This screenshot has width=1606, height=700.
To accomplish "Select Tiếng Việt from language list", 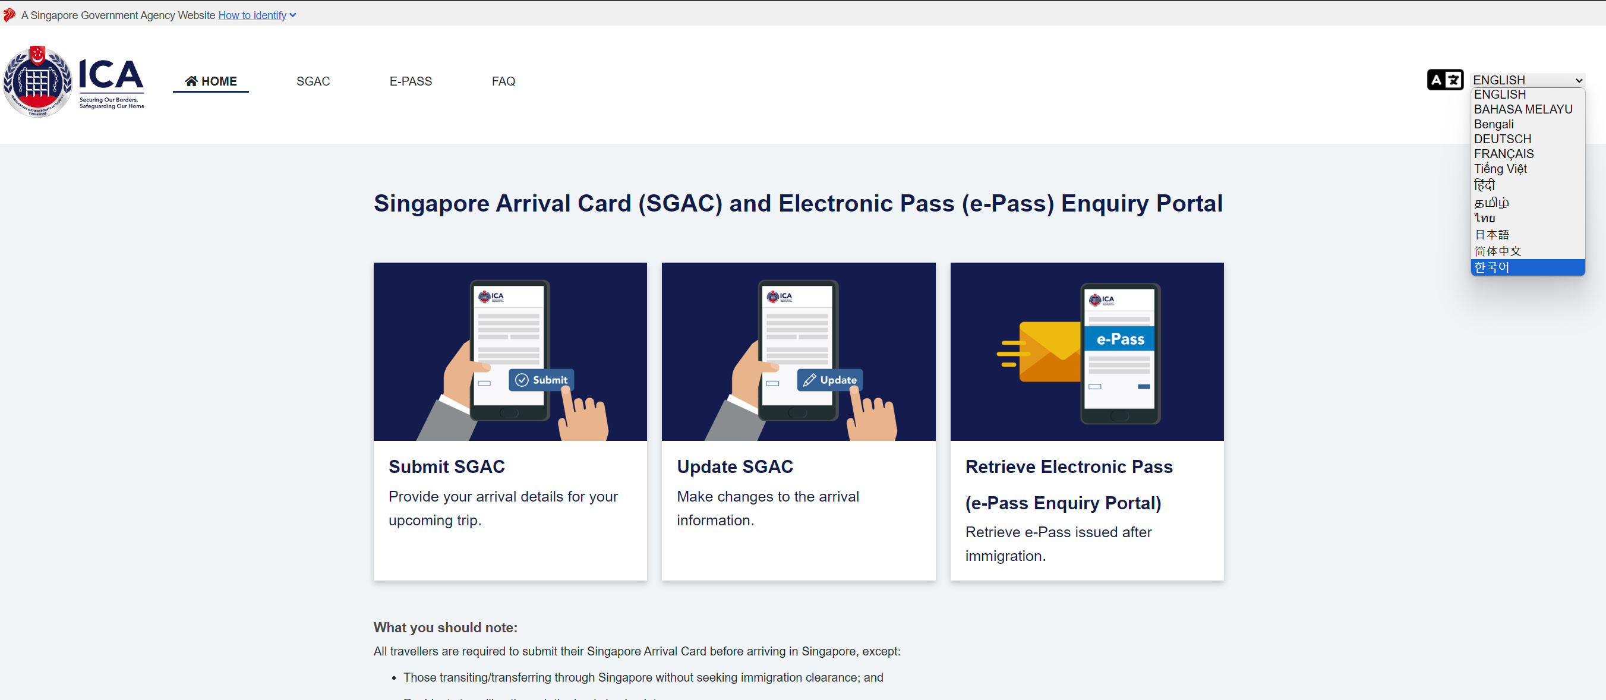I will (x=1528, y=169).
